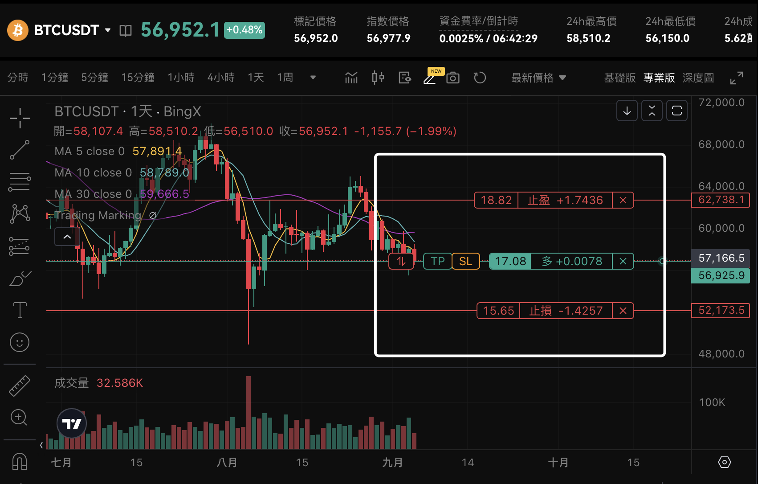This screenshot has width=758, height=484.
Task: Select the ruler measure tool
Action: point(20,386)
